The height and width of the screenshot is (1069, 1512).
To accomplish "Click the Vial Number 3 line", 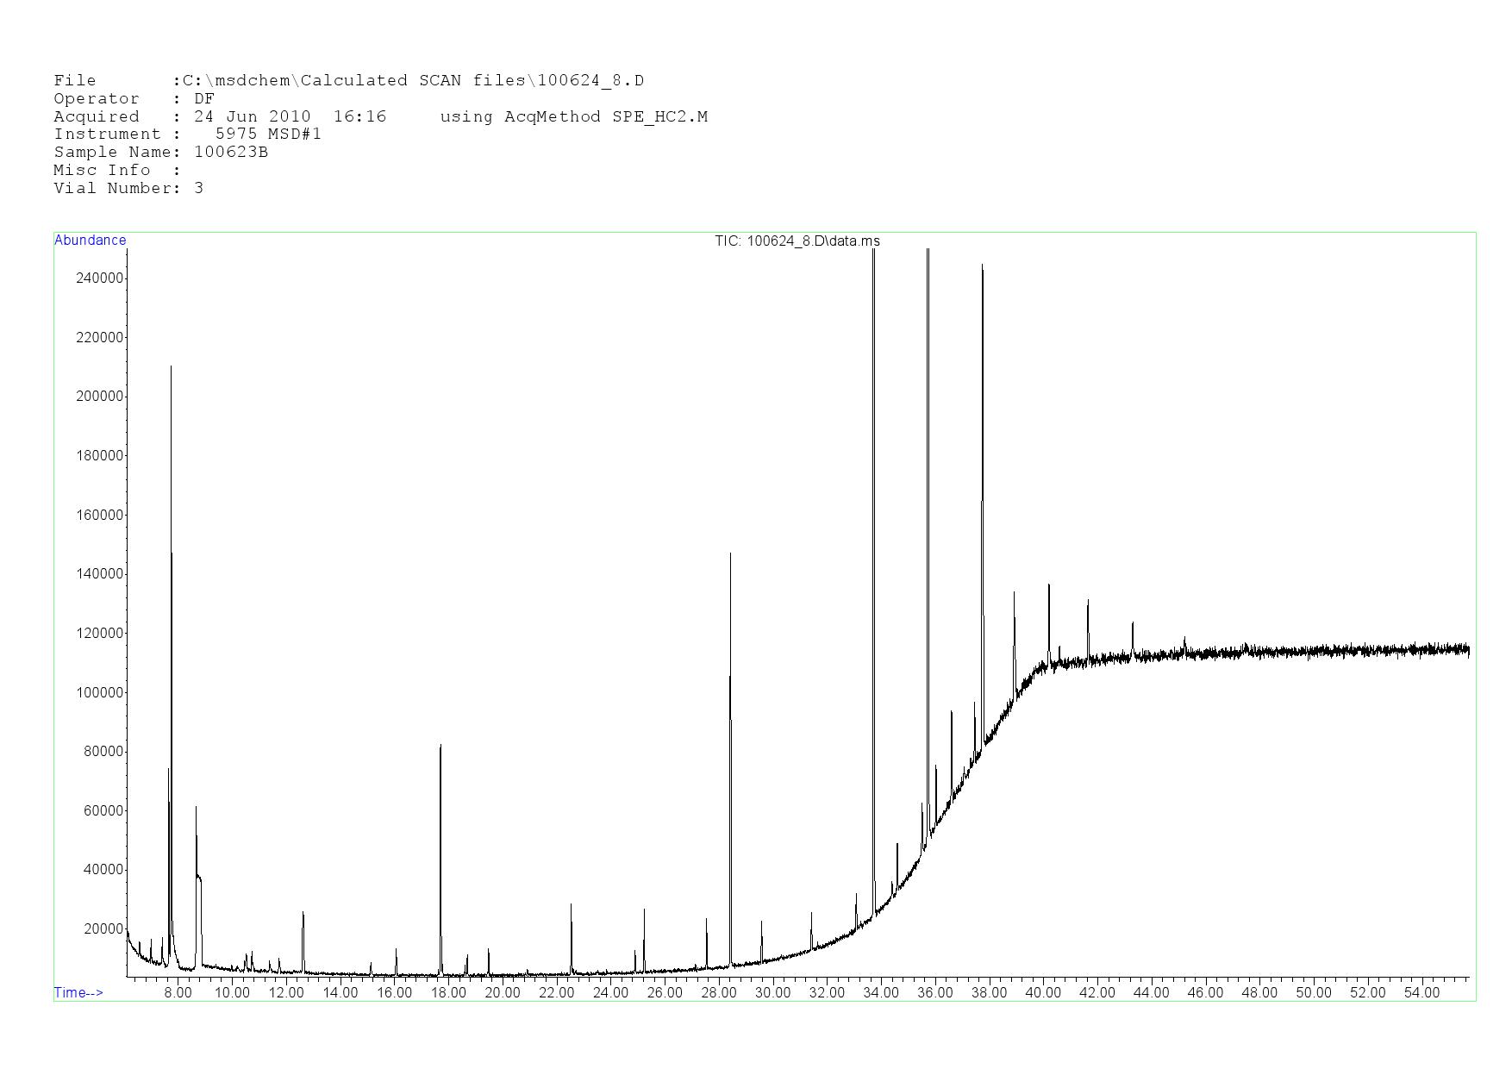I will [128, 188].
